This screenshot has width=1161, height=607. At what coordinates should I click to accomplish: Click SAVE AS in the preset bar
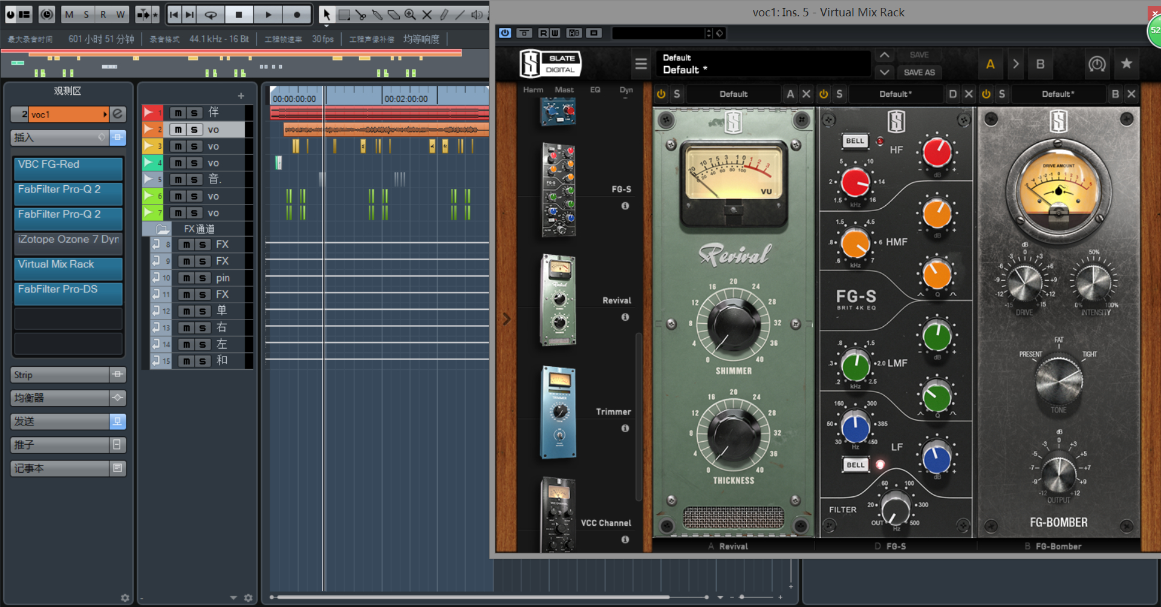point(919,72)
